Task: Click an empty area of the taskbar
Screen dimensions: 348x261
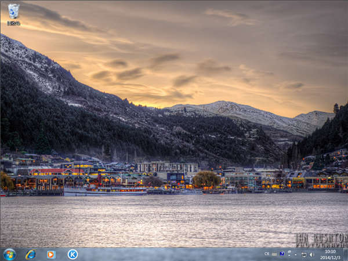Action: [174, 254]
